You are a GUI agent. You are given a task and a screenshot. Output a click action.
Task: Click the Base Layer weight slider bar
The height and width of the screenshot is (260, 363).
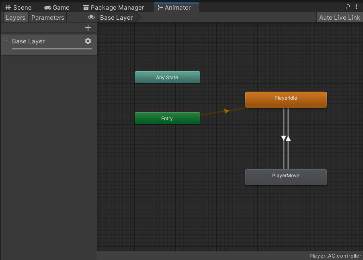(x=52, y=49)
